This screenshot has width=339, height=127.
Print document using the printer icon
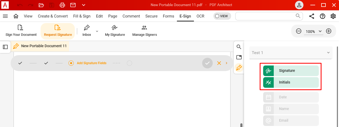pos(62,5)
